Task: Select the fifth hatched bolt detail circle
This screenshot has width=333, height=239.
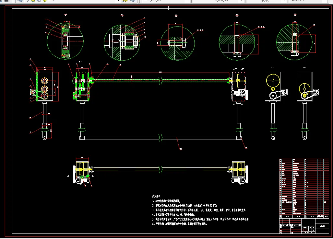Action: 294,42
